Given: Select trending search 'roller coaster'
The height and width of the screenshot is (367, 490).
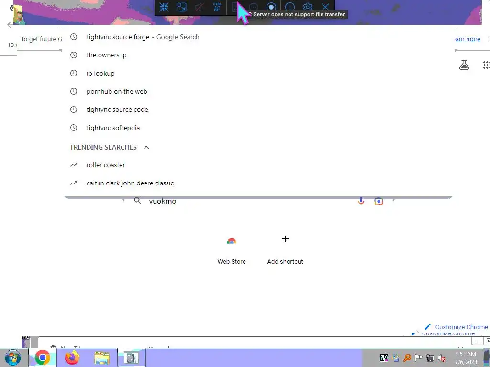Looking at the screenshot, I should [x=258, y=165].
